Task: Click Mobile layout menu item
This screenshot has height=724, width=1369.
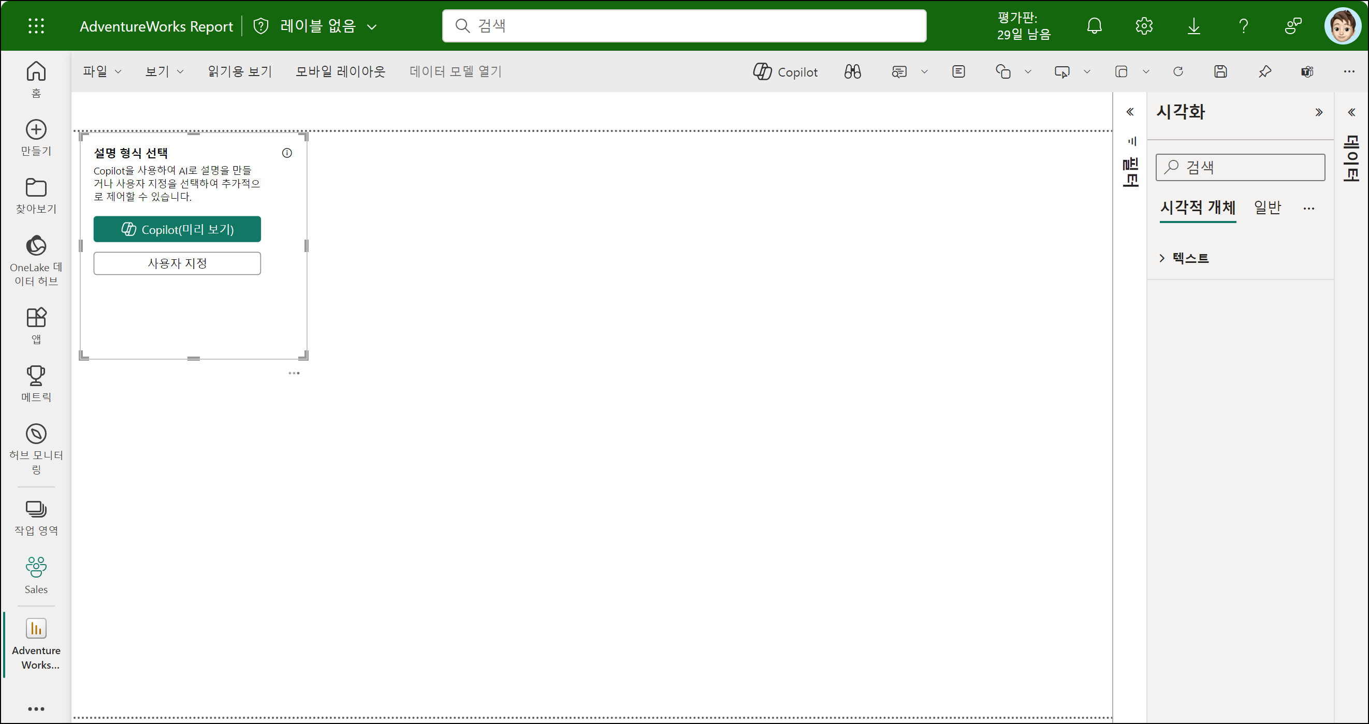Action: click(340, 72)
